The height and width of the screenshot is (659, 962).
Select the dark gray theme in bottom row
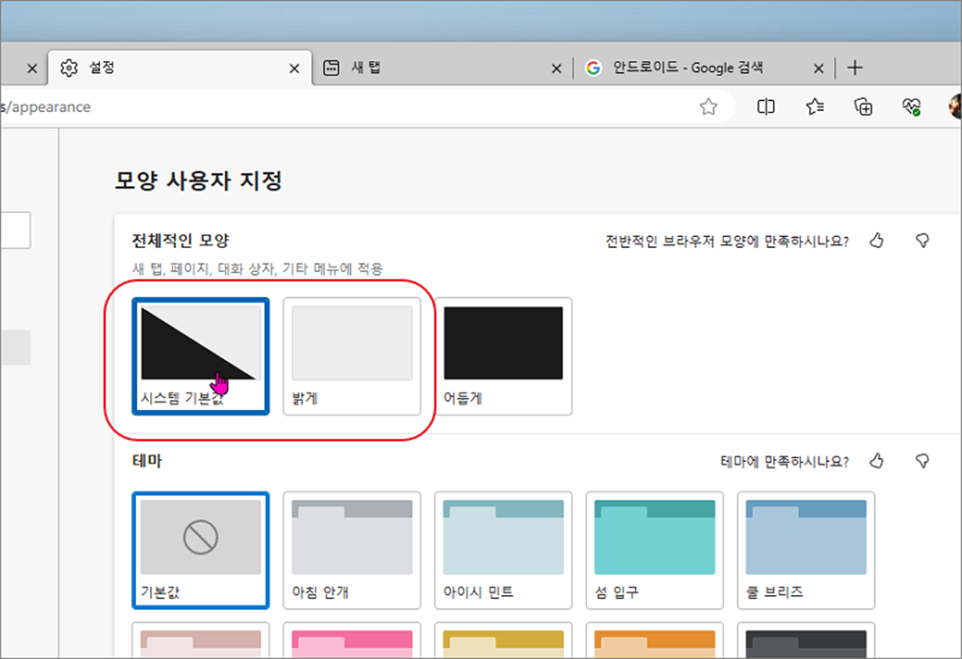(x=807, y=641)
